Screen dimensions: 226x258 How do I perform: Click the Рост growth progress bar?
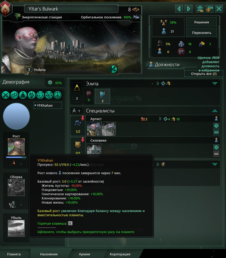(x=16, y=157)
